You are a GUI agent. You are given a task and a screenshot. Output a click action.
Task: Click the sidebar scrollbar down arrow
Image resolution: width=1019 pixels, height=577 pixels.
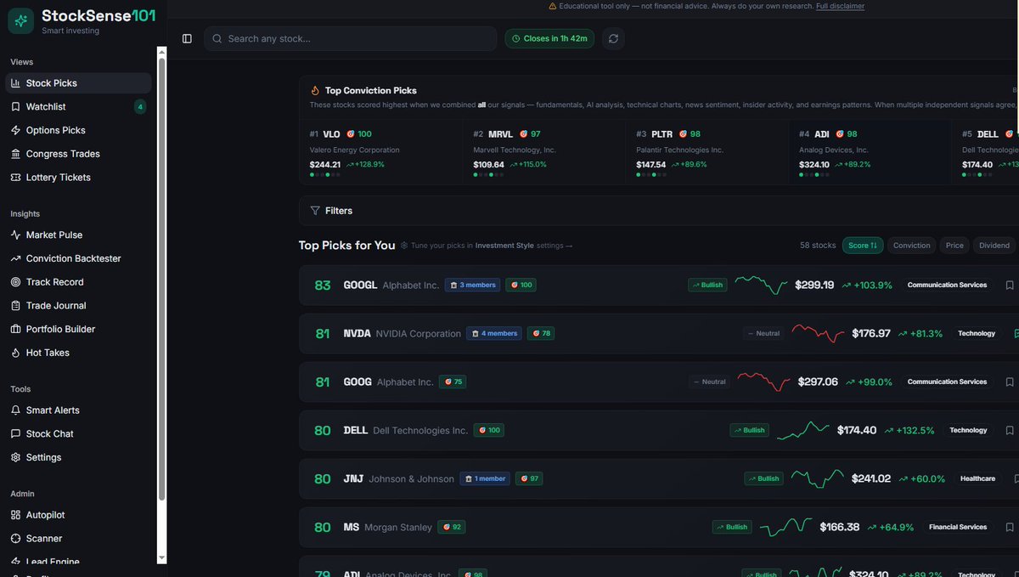162,558
